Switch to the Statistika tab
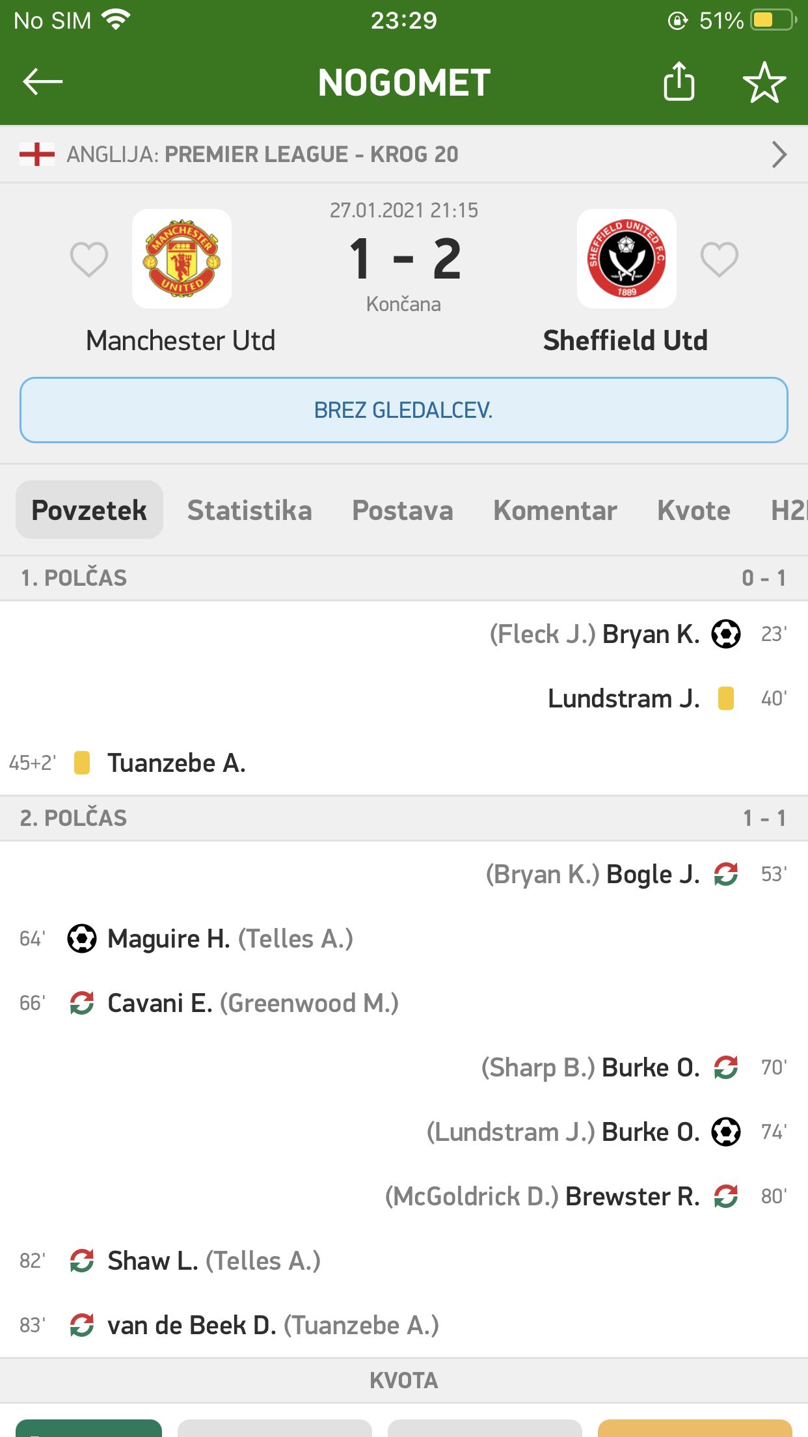Screen dimensions: 808x1437 click(250, 510)
